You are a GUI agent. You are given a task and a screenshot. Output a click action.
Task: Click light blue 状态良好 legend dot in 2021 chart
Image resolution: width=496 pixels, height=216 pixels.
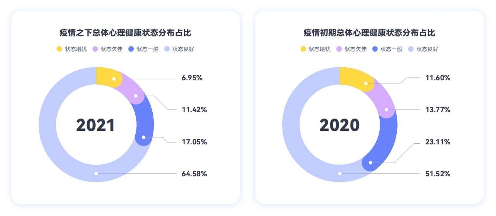tap(167, 49)
